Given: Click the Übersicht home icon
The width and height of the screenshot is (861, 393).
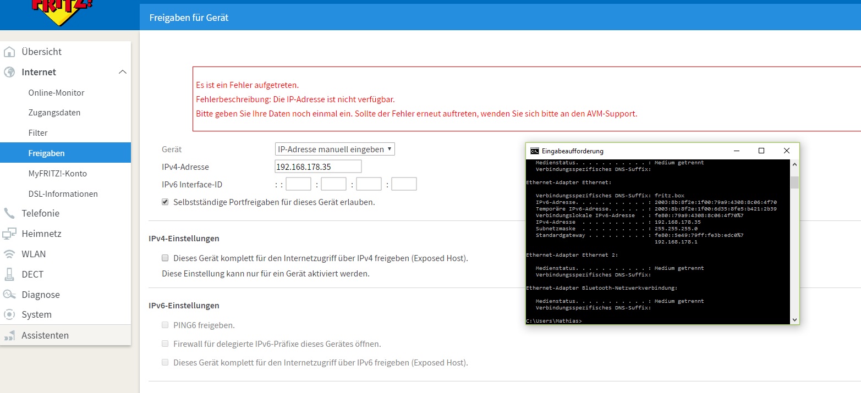Looking at the screenshot, I should 9,52.
